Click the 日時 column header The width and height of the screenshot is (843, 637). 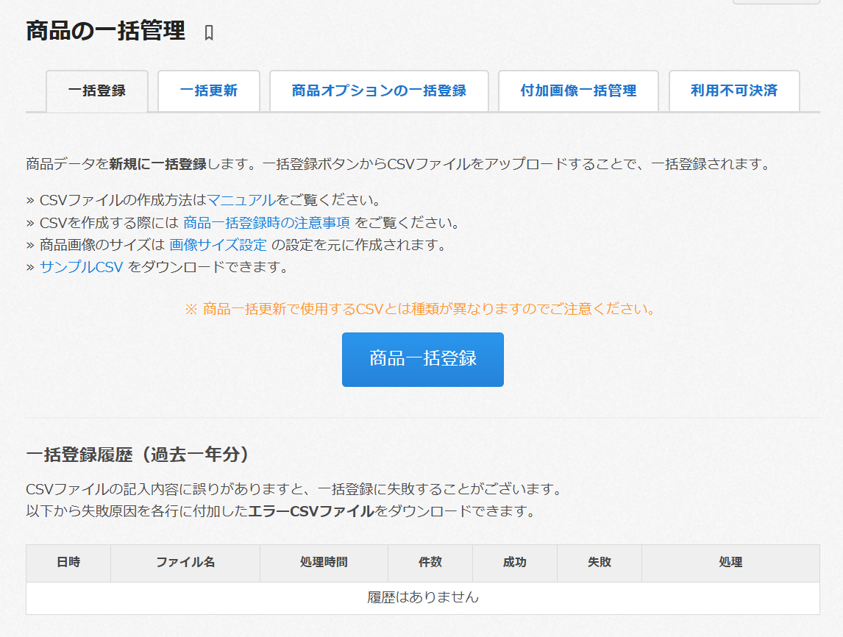68,563
